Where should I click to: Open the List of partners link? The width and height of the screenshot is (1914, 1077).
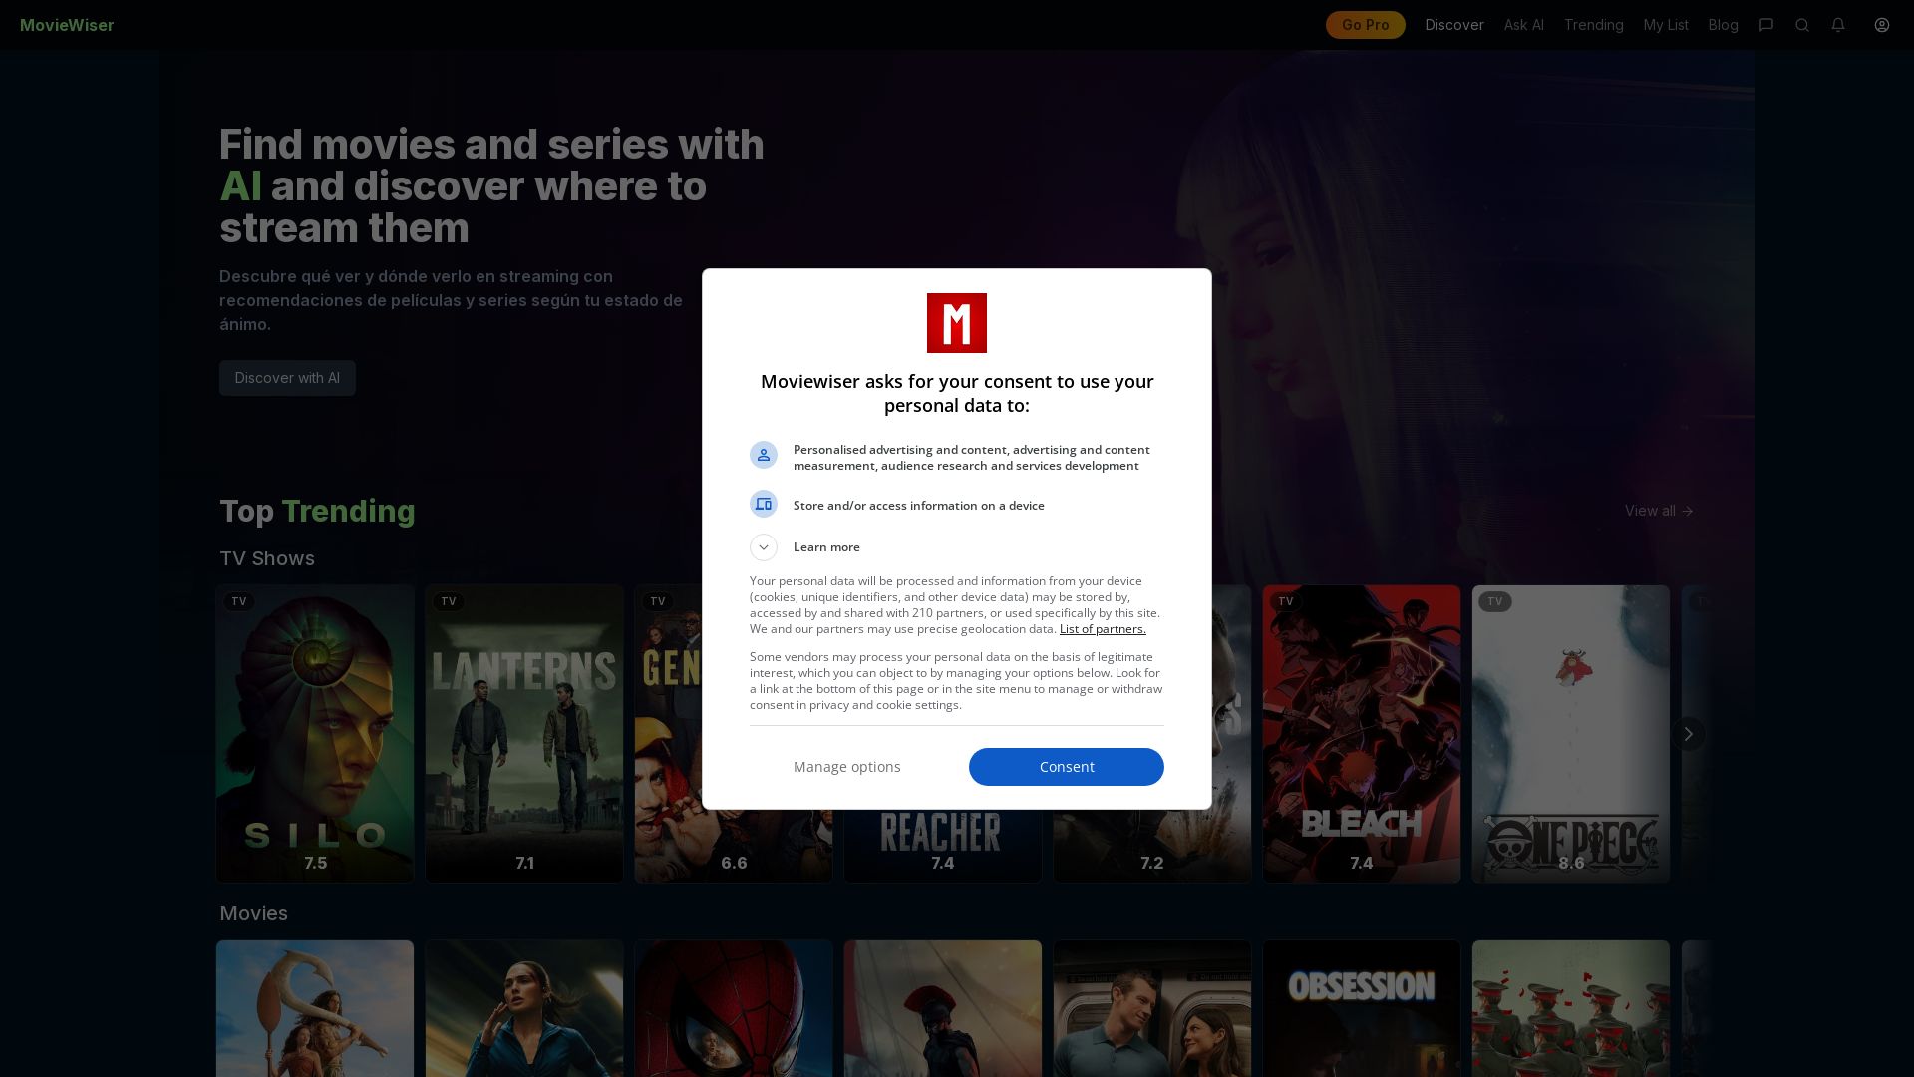1103,629
